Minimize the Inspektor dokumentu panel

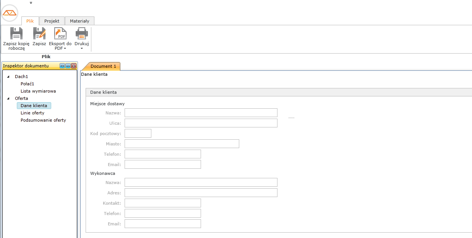coord(68,66)
